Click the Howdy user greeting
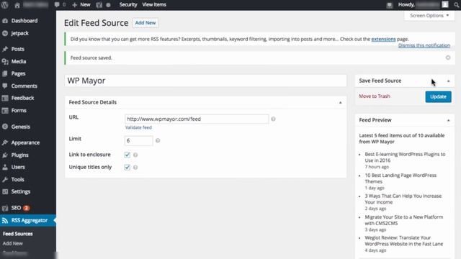The image size is (461, 259). [419, 5]
